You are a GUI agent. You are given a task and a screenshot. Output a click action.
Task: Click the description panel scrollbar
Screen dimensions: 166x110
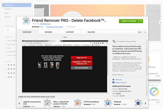(x=147, y=58)
